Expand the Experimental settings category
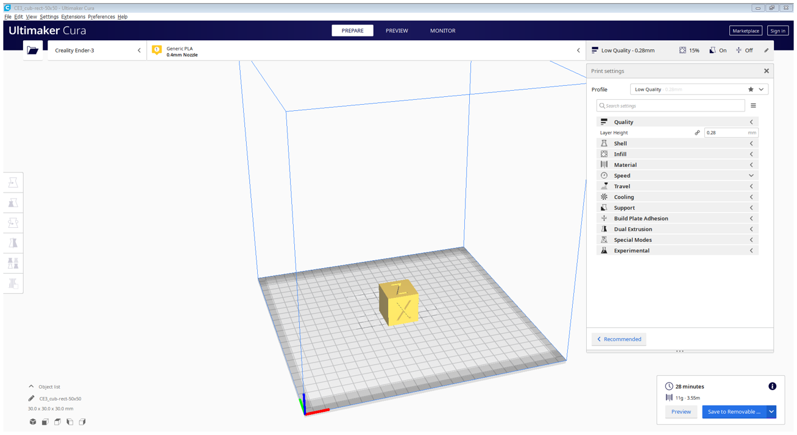Image resolution: width=797 pixels, height=435 pixels. tap(678, 250)
